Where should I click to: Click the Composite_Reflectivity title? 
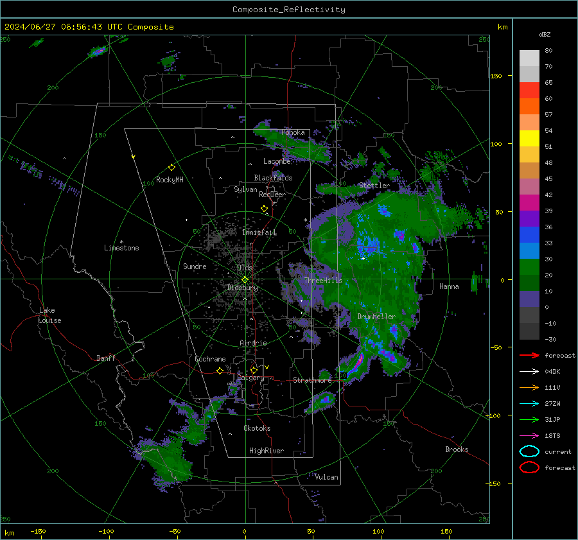(289, 10)
